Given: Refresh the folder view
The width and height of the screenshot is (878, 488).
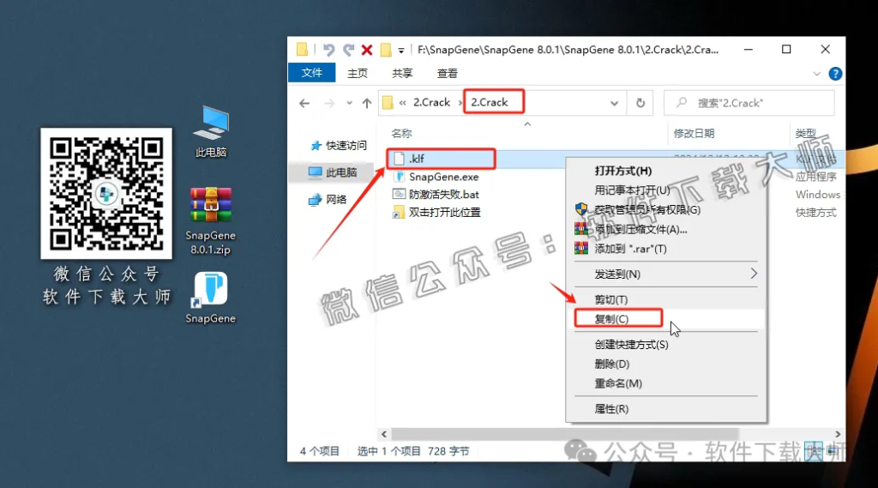Looking at the screenshot, I should [640, 103].
